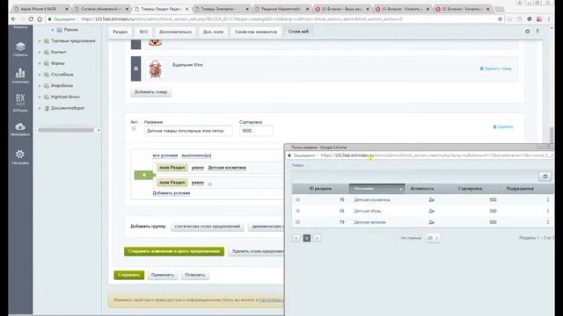
Task: Click the статических cross-предложений button
Action: (208, 226)
